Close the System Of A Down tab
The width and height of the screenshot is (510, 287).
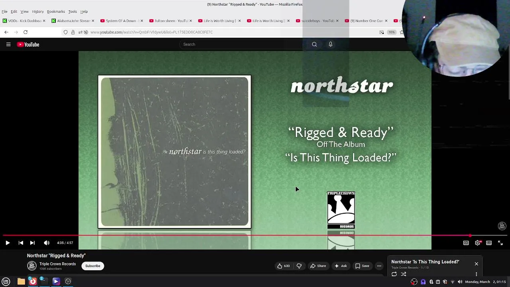(x=142, y=21)
